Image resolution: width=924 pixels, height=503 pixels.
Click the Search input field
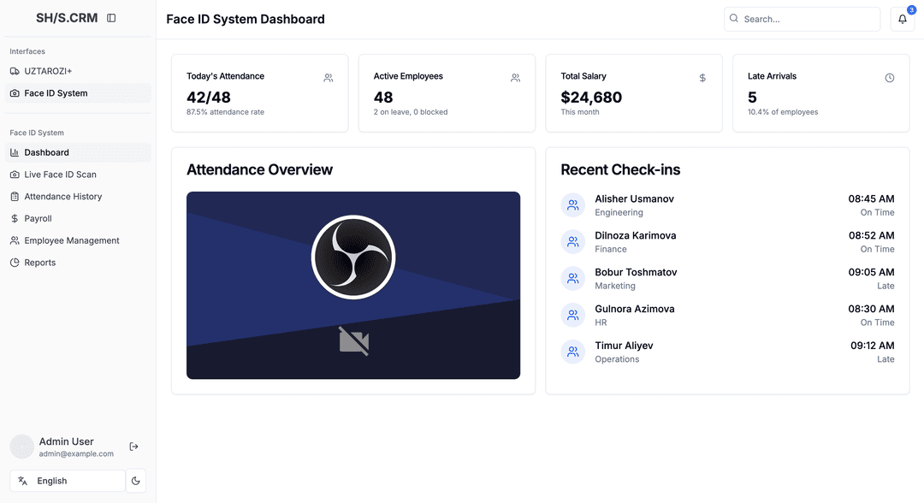802,19
